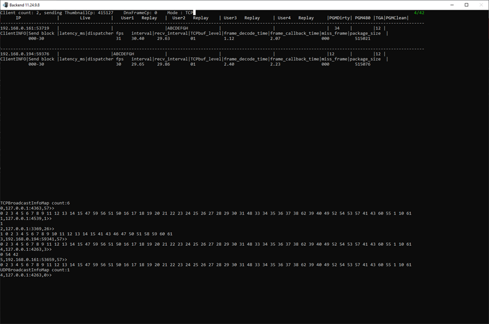This screenshot has width=489, height=324.
Task: Minimize the Backend console window
Action: [x=452, y=5]
